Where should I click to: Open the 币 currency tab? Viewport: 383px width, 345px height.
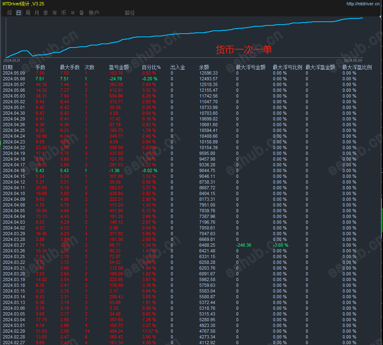[x=63, y=13]
